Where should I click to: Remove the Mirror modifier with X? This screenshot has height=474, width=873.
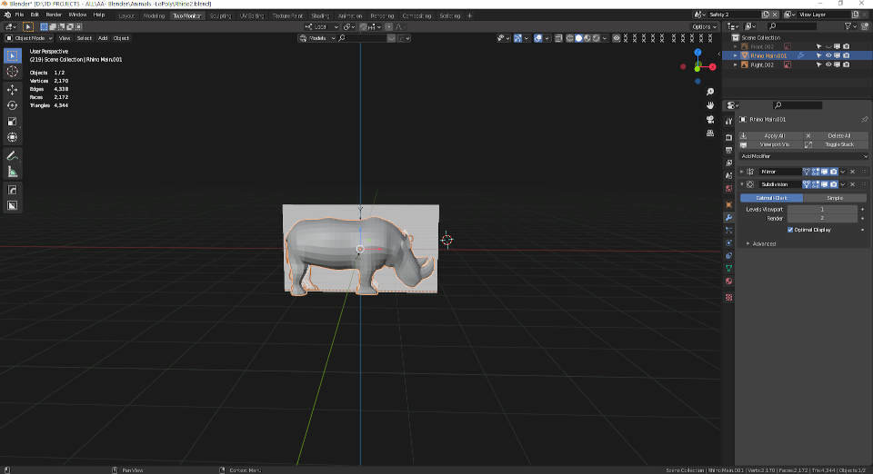(852, 172)
